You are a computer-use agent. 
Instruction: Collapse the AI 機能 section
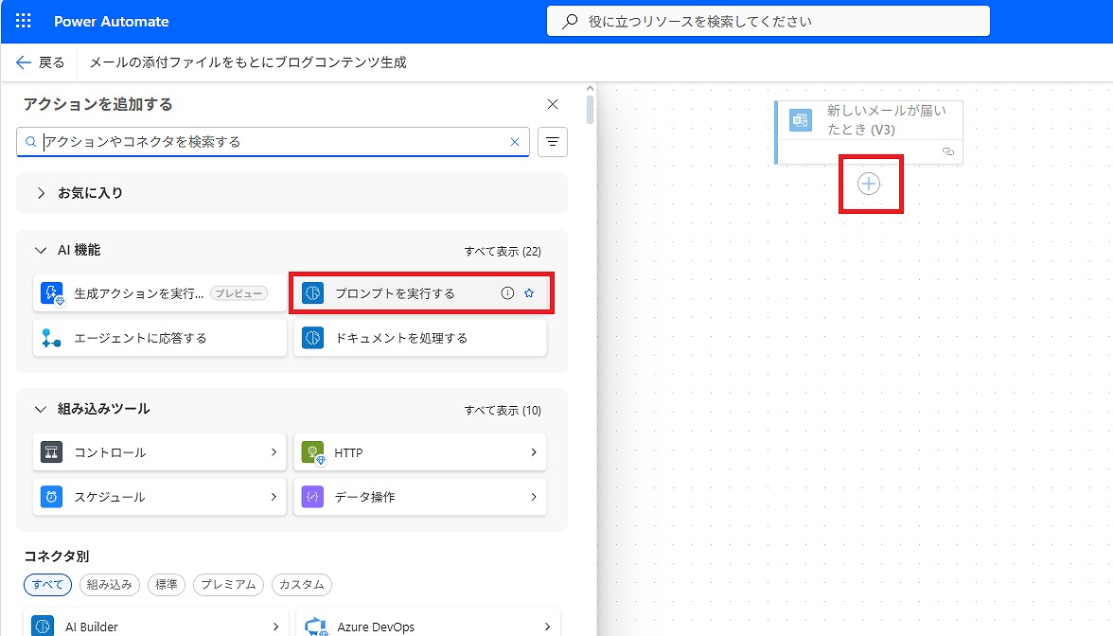pyautogui.click(x=41, y=251)
